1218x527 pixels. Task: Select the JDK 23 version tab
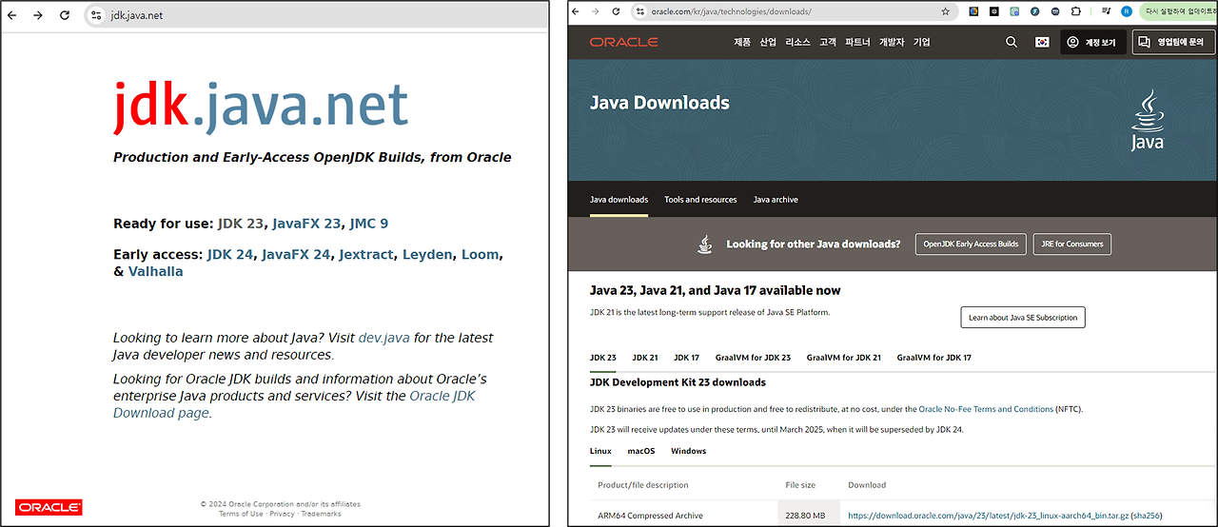click(603, 358)
